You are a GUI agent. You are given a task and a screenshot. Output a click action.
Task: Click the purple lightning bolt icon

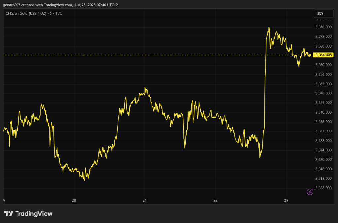pyautogui.click(x=310, y=191)
